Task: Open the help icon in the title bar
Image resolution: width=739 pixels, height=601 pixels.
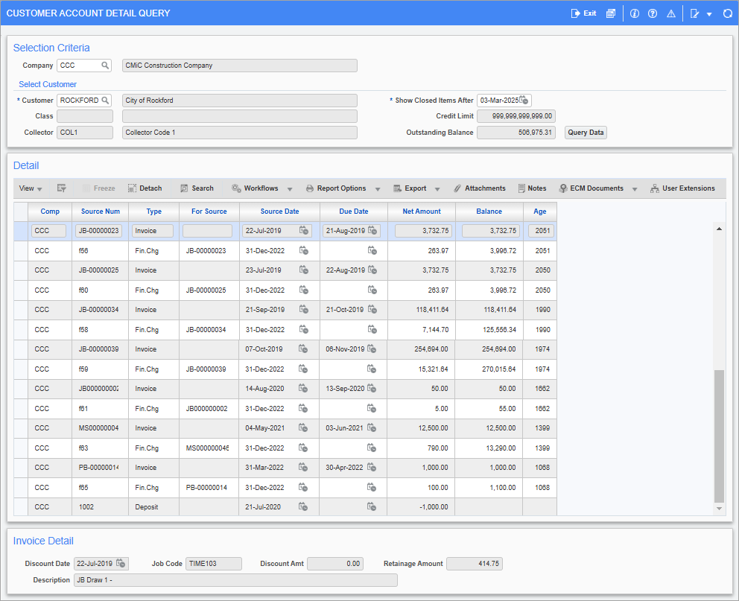Action: tap(653, 13)
